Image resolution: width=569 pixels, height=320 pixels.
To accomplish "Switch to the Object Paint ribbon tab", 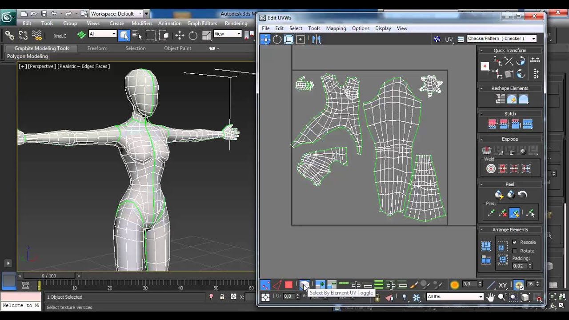I will click(x=177, y=48).
